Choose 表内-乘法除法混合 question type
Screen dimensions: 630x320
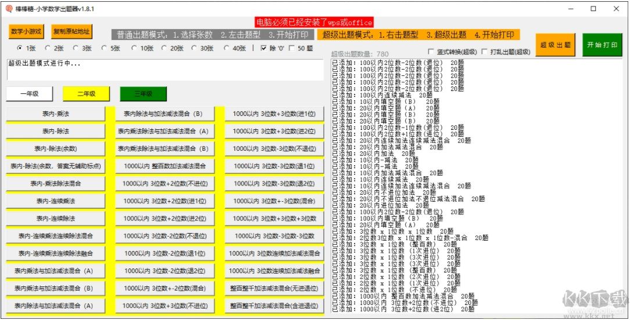56,184
